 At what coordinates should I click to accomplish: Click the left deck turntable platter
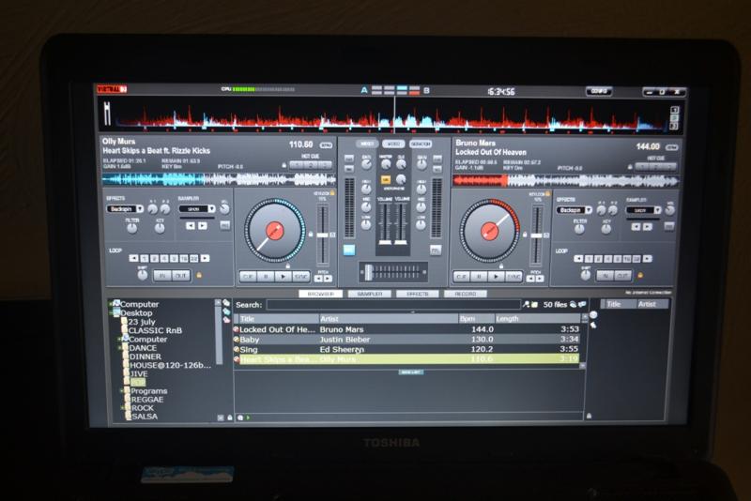pyautogui.click(x=274, y=231)
